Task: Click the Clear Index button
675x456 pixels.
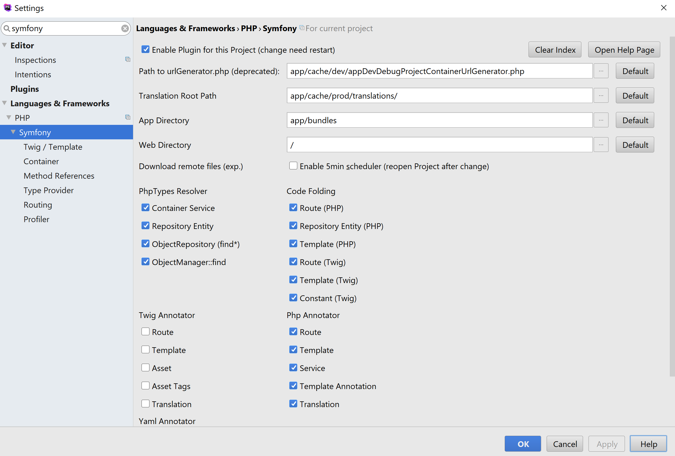Action: [x=555, y=49]
